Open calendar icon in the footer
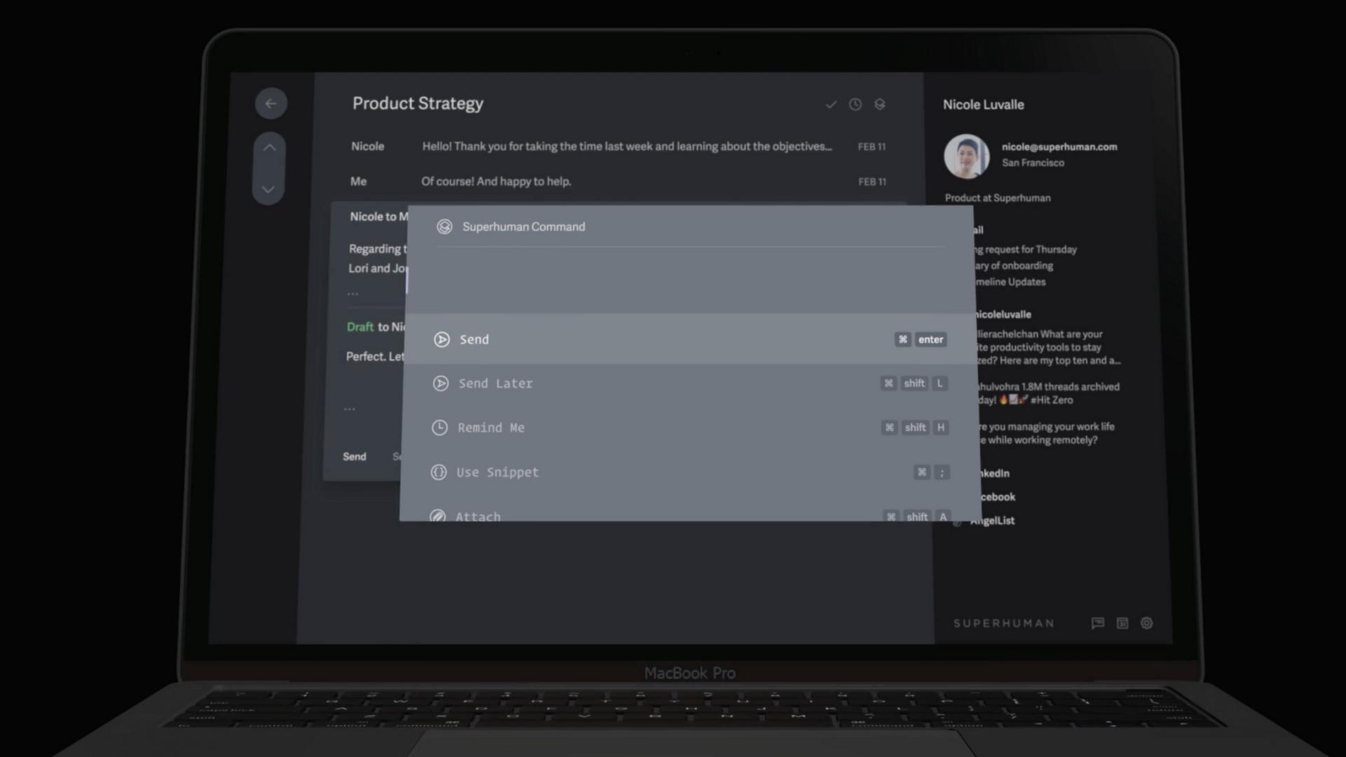The width and height of the screenshot is (1346, 757). coord(1122,623)
